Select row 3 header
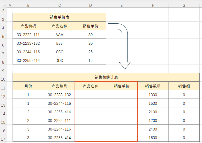This screenshot has height=143, width=202. pos(3,17)
